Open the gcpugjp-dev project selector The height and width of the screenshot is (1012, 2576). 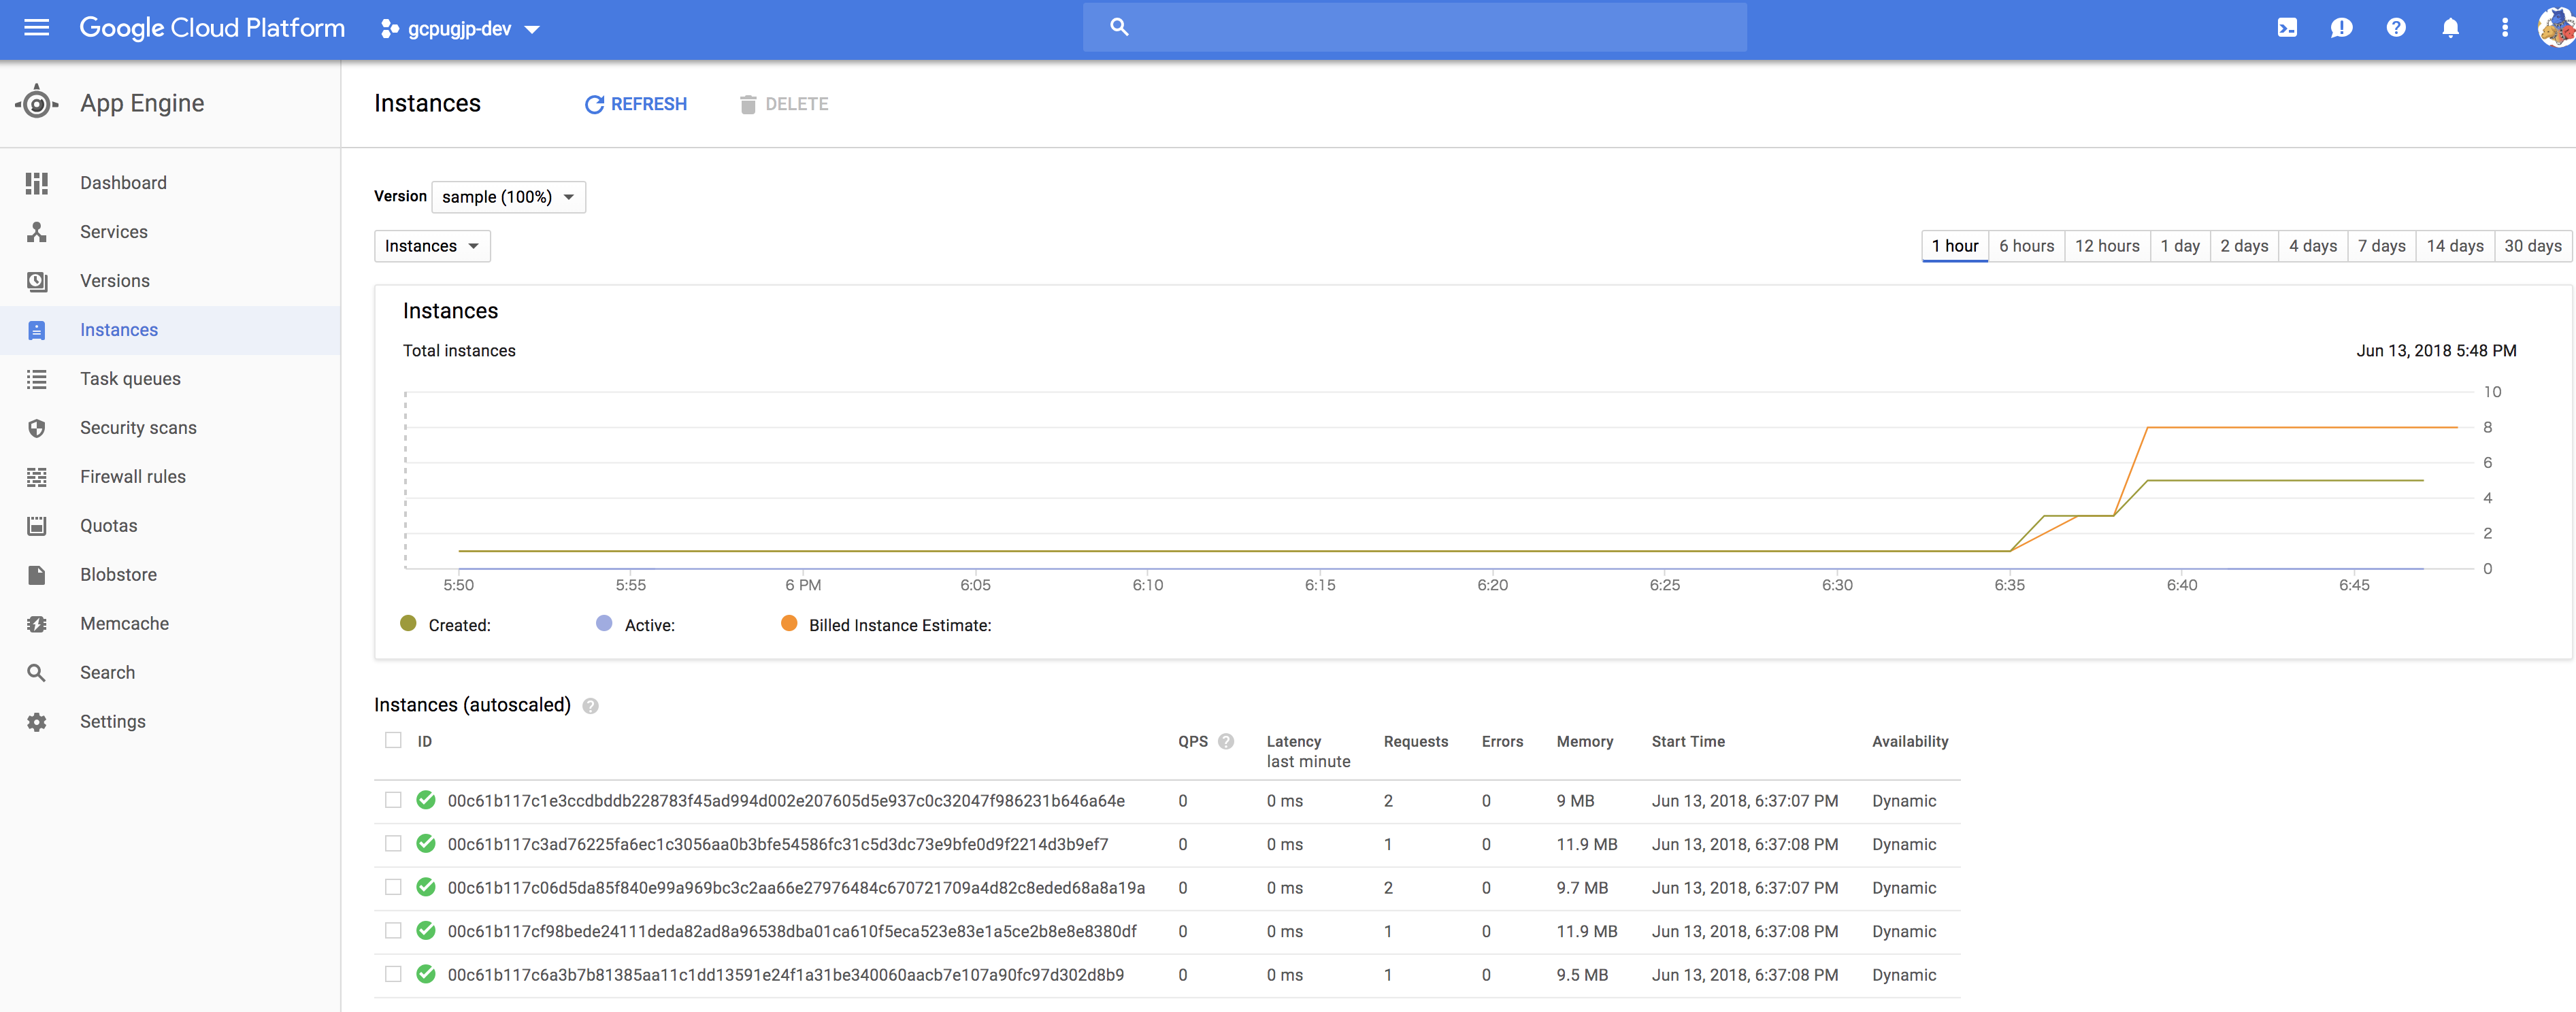click(460, 28)
